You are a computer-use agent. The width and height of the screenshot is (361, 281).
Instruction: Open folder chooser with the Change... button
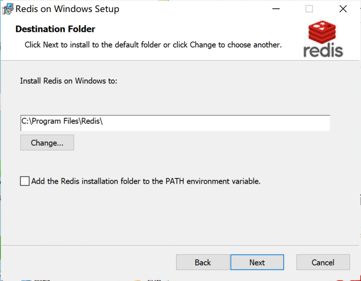[x=47, y=143]
